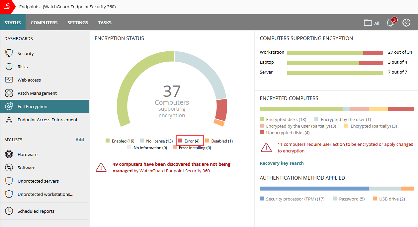
Task: Open the COMPUTERS tab
Action: (44, 23)
